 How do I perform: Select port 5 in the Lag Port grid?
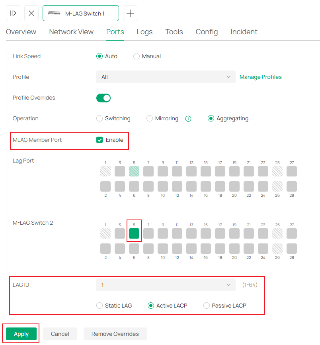point(134,171)
